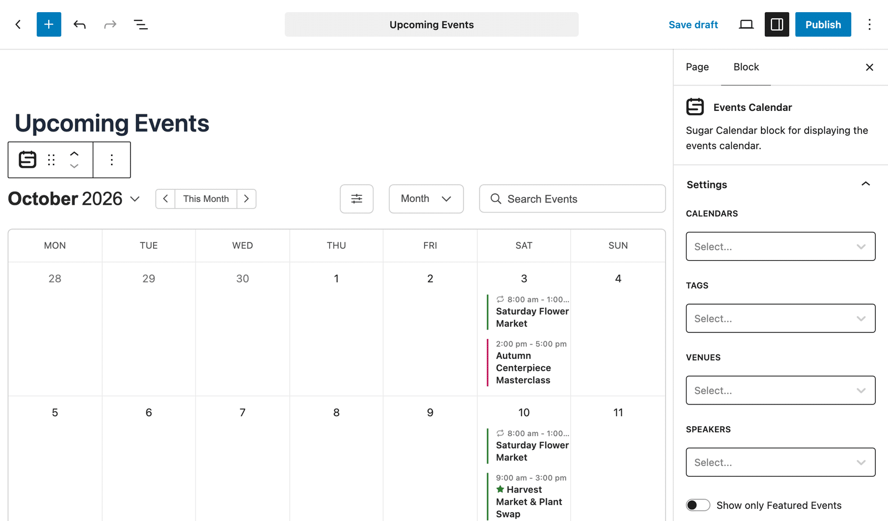
Task: Move the block up
Action: 74,154
